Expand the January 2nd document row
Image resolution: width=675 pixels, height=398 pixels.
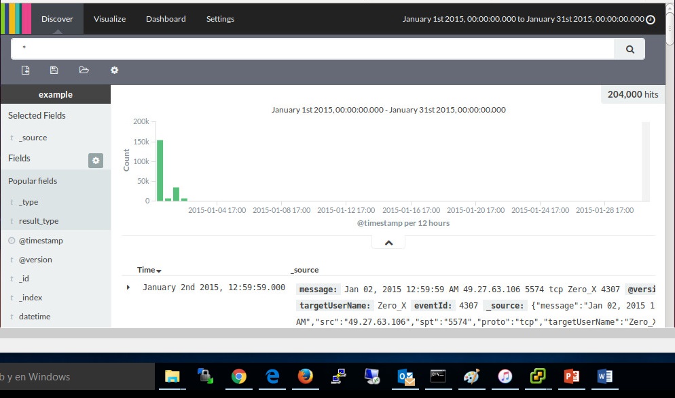pyautogui.click(x=128, y=287)
